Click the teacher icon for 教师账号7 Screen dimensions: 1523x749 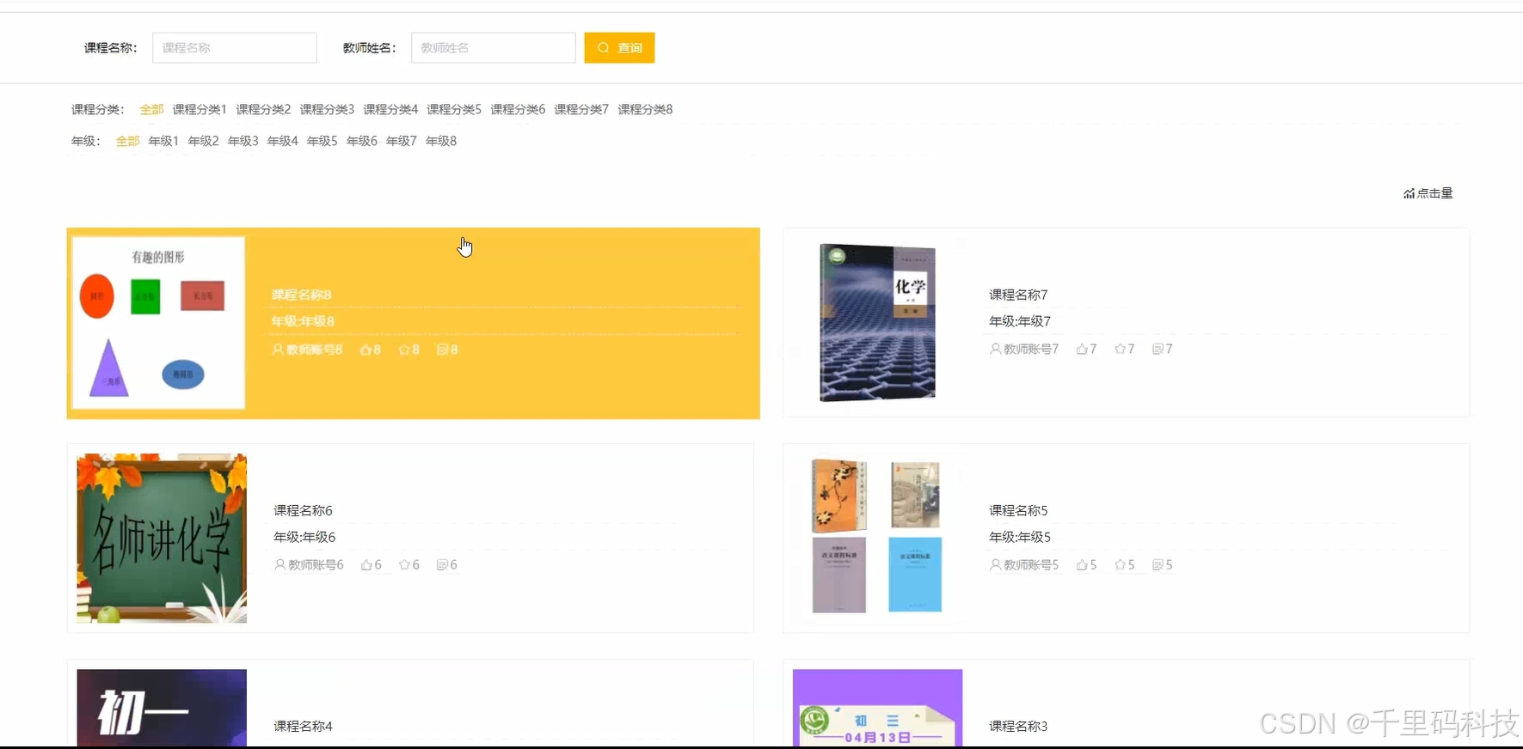[995, 349]
